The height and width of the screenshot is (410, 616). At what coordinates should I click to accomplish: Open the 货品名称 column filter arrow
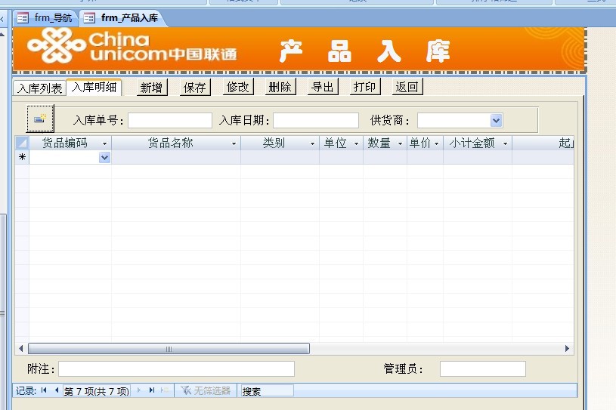tap(234, 143)
